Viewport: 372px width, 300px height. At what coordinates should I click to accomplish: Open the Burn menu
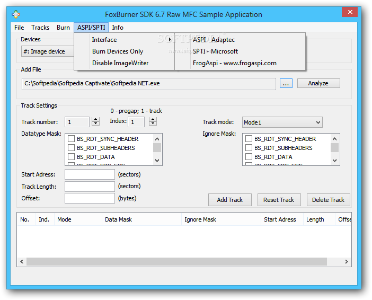pyautogui.click(x=63, y=28)
